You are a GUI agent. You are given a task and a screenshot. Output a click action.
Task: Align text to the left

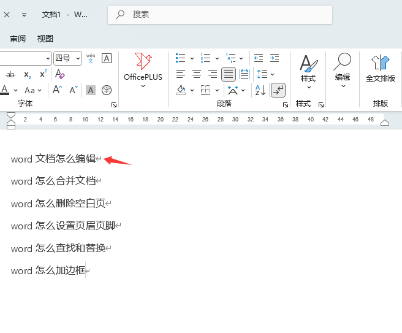181,74
